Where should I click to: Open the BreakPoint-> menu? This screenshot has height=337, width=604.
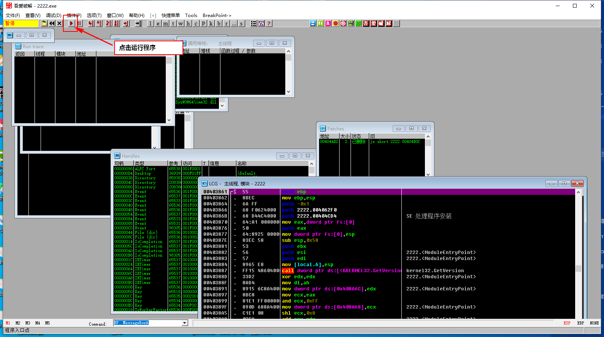(x=217, y=16)
